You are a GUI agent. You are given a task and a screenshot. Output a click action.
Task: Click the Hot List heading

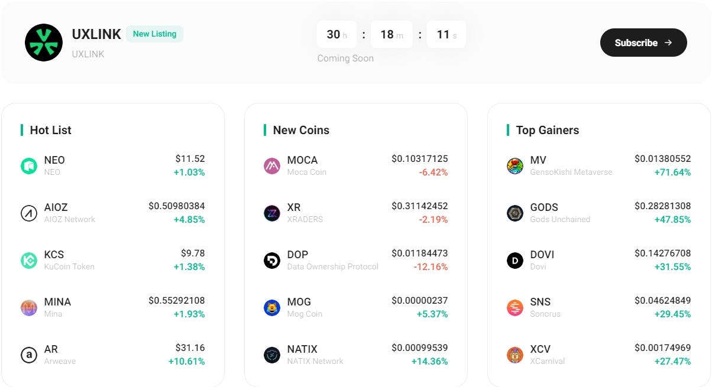51,130
